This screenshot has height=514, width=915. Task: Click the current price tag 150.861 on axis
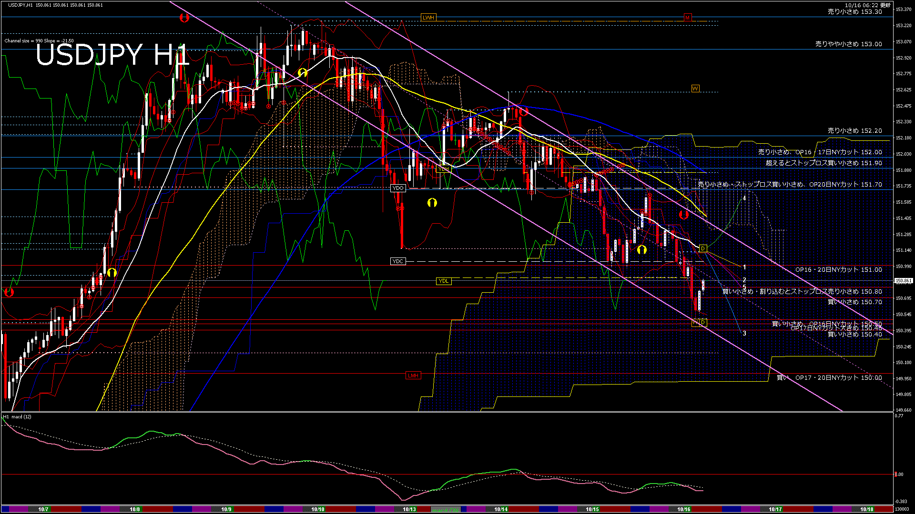point(903,281)
